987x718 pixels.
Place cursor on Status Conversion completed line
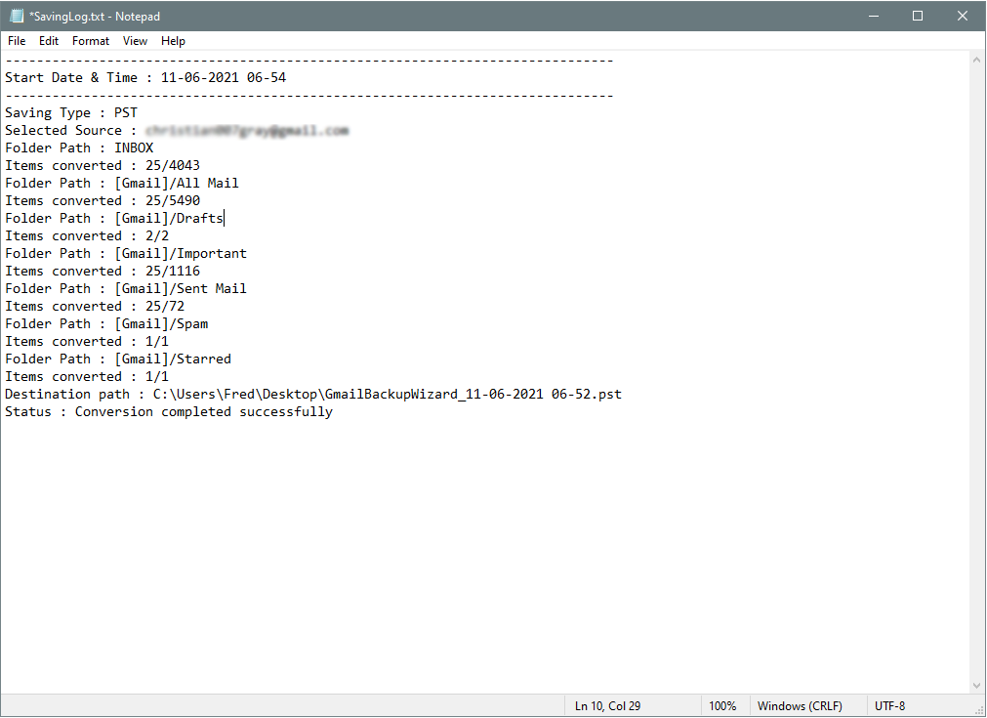pyautogui.click(x=169, y=412)
